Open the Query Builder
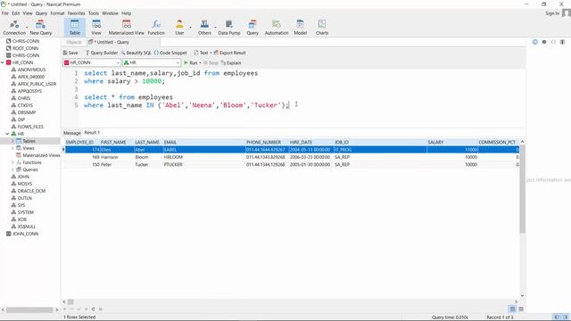This screenshot has width=571, height=321. point(102,53)
